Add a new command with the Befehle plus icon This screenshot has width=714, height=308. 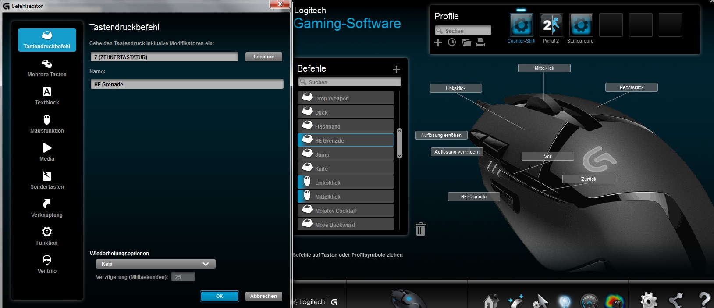click(396, 69)
